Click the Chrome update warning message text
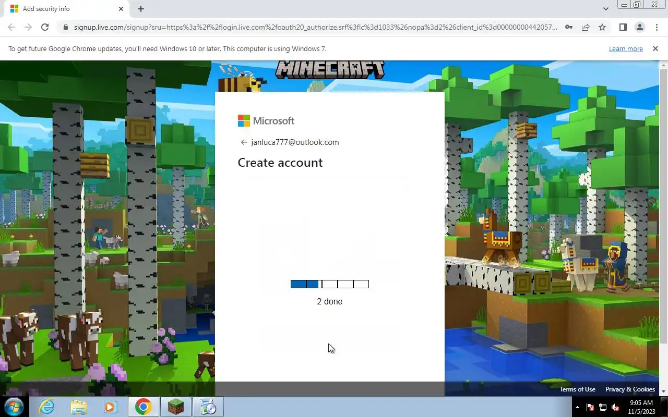This screenshot has width=668, height=417. (x=168, y=48)
